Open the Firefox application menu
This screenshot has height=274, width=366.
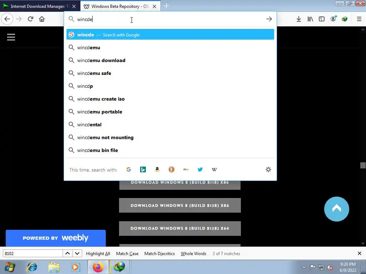[359, 19]
